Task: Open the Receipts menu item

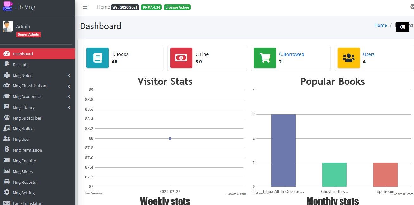Action: click(37, 65)
